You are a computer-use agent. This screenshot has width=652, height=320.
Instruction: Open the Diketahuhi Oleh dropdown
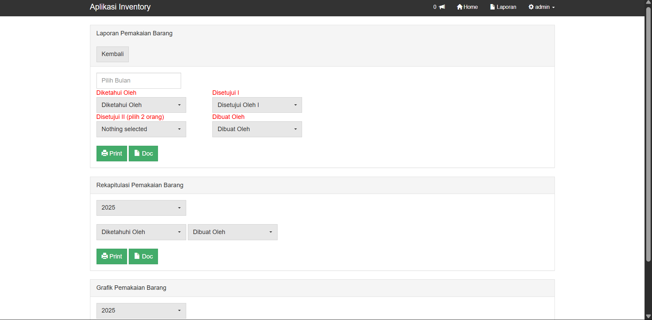(141, 232)
